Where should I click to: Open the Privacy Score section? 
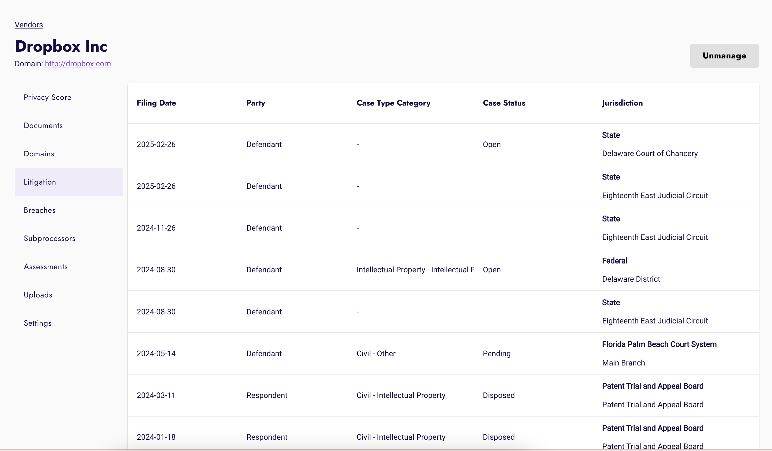coord(69,97)
